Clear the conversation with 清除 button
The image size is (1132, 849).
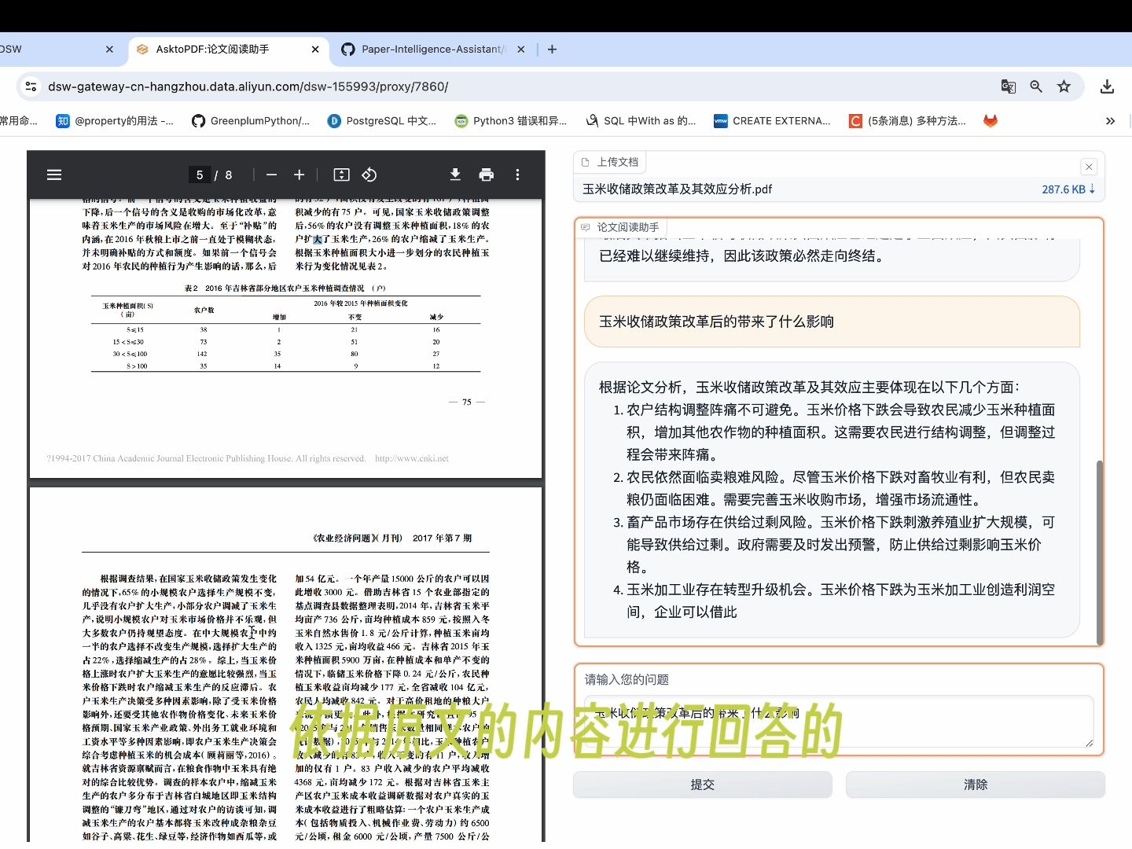click(x=975, y=785)
